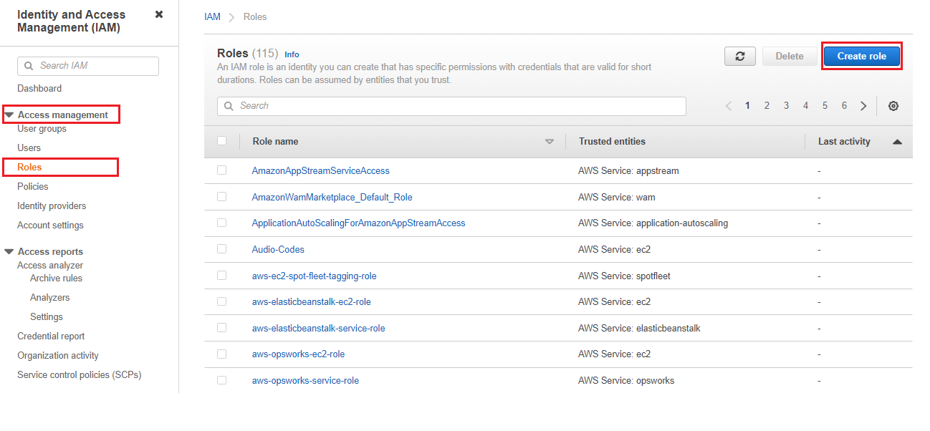Tick the aws-elasticbeanstalk-ec2-role checkbox
This screenshot has width=930, height=431.
click(222, 301)
